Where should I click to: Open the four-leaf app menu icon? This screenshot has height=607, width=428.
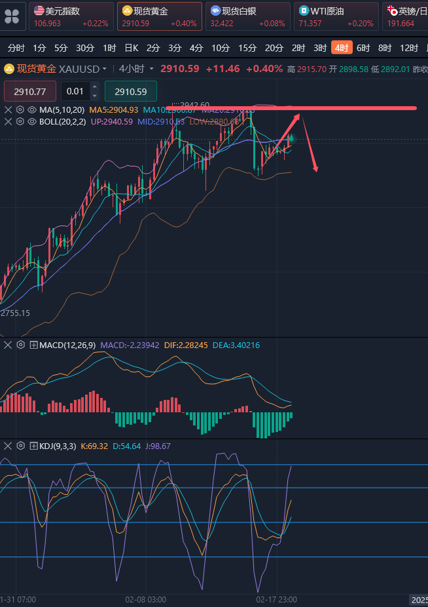pos(12,16)
